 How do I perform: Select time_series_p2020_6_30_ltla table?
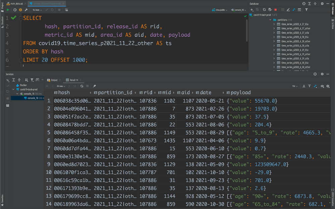pyautogui.click(x=295, y=63)
